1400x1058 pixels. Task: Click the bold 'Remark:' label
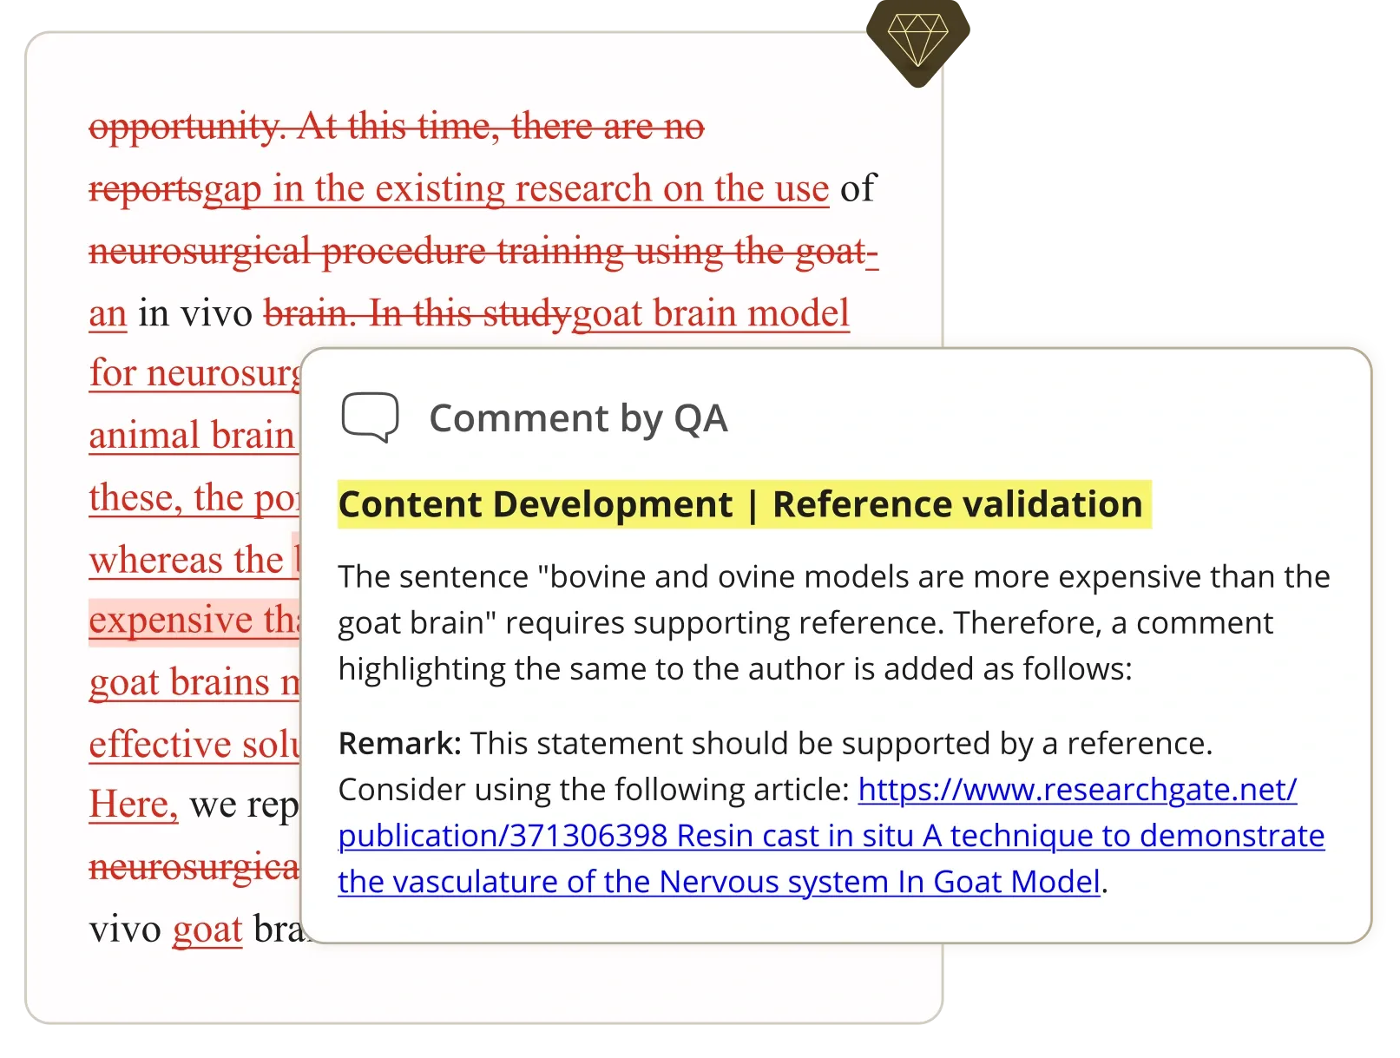pos(399,744)
